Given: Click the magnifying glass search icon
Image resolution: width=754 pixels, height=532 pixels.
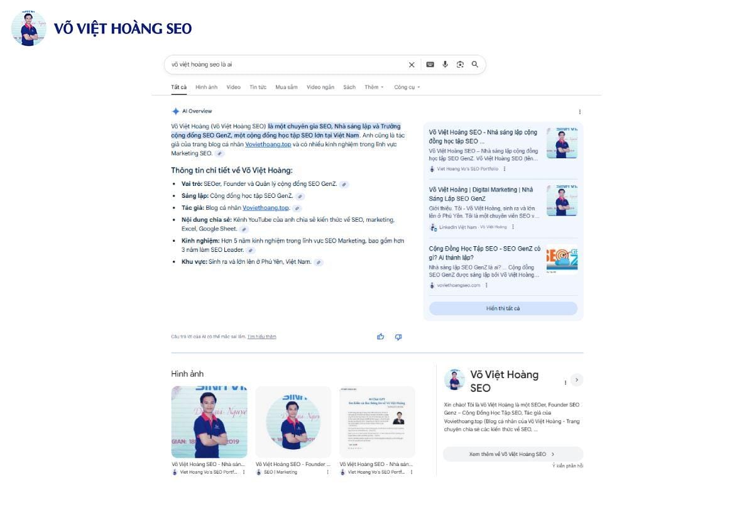Looking at the screenshot, I should [x=475, y=64].
